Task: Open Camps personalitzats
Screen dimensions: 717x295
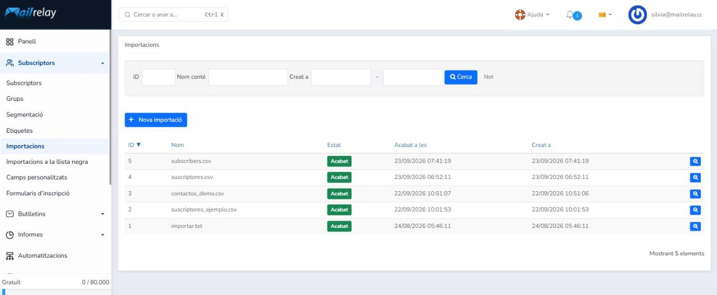Action: pyautogui.click(x=37, y=178)
